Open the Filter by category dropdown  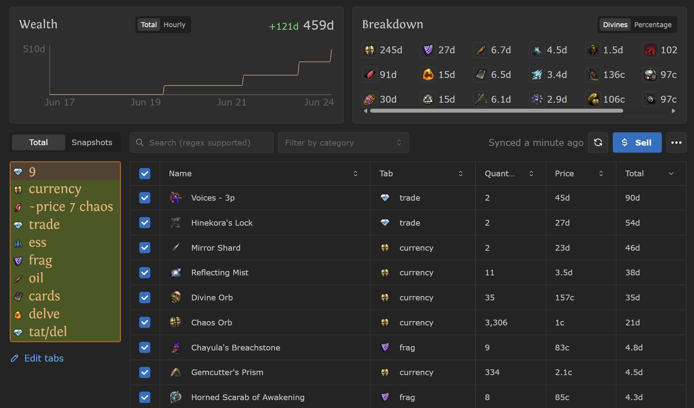pyautogui.click(x=343, y=143)
